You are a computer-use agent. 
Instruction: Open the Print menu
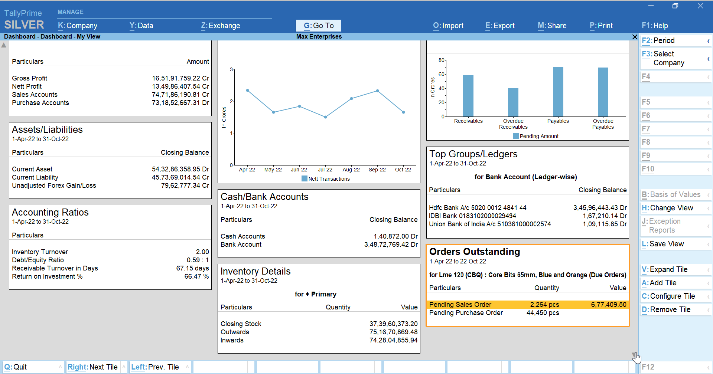(601, 26)
